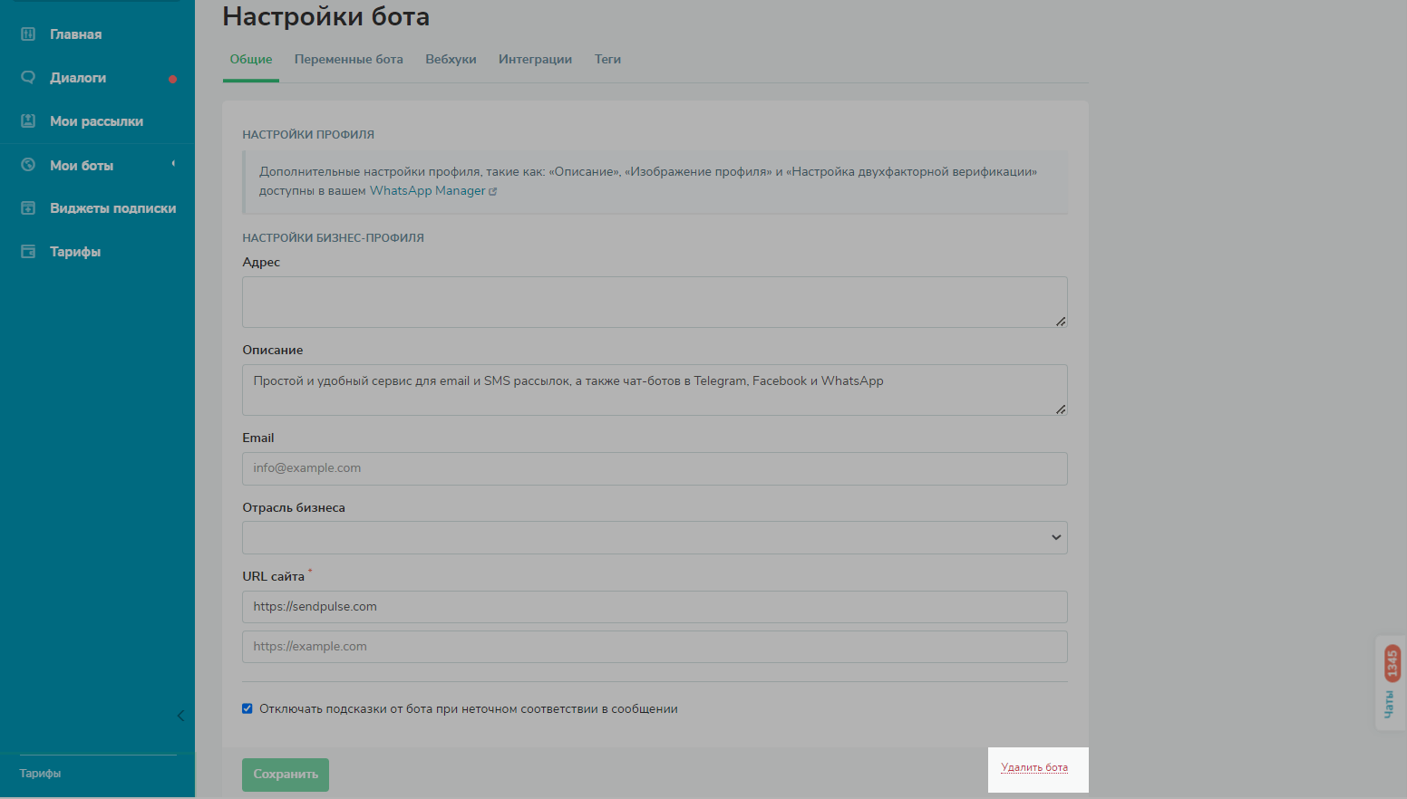Go to the Интеграции tab

535,60
